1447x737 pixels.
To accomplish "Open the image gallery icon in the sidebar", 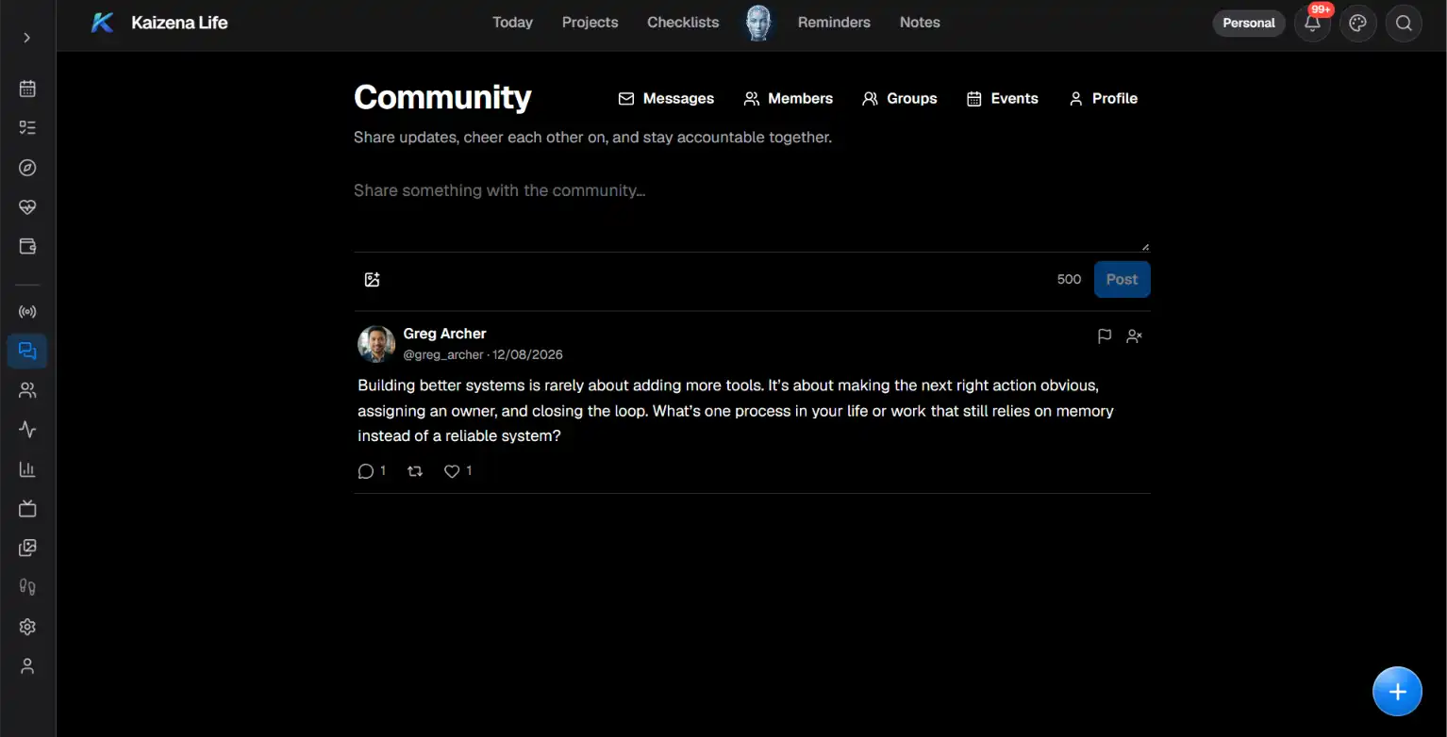I will pyautogui.click(x=27, y=548).
